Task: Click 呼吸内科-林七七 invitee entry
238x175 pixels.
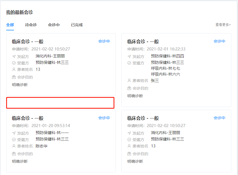Action: 166,68
